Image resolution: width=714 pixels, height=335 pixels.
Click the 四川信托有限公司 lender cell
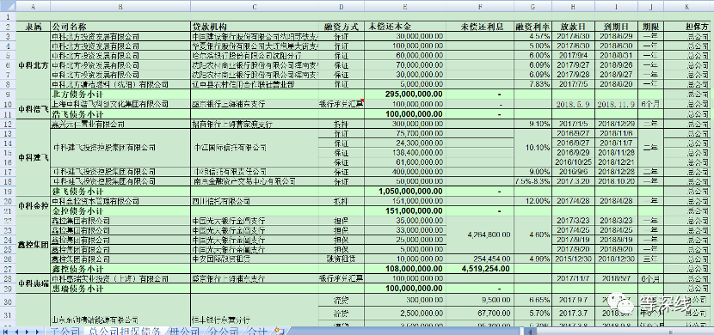(x=254, y=201)
